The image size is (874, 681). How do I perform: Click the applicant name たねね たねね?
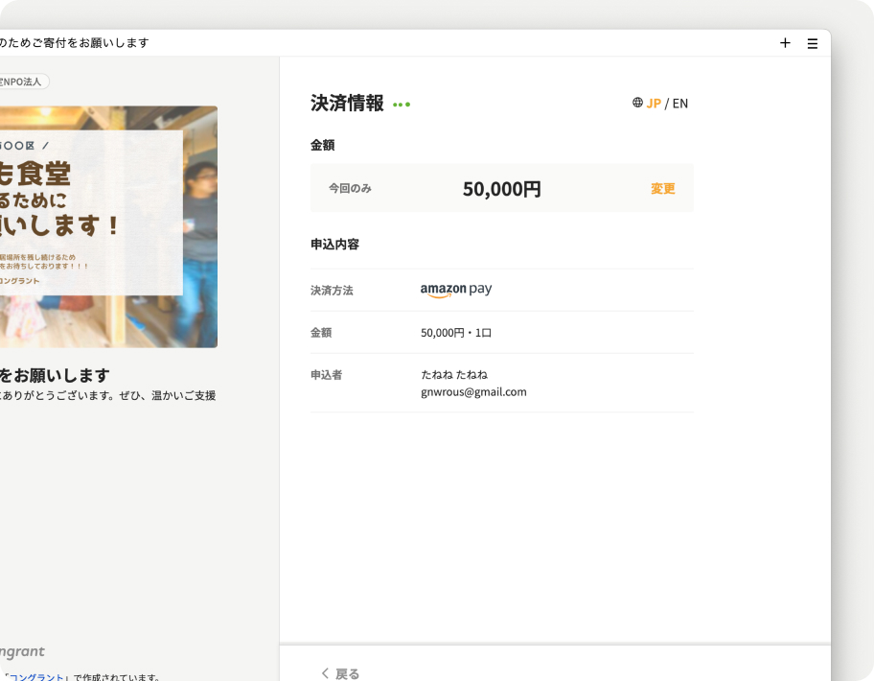pos(454,375)
